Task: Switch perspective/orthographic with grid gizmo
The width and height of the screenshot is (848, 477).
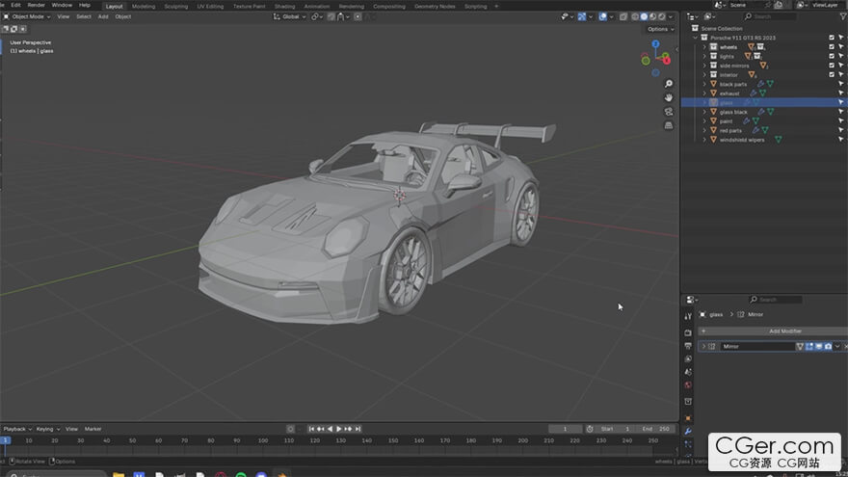Action: click(x=669, y=125)
